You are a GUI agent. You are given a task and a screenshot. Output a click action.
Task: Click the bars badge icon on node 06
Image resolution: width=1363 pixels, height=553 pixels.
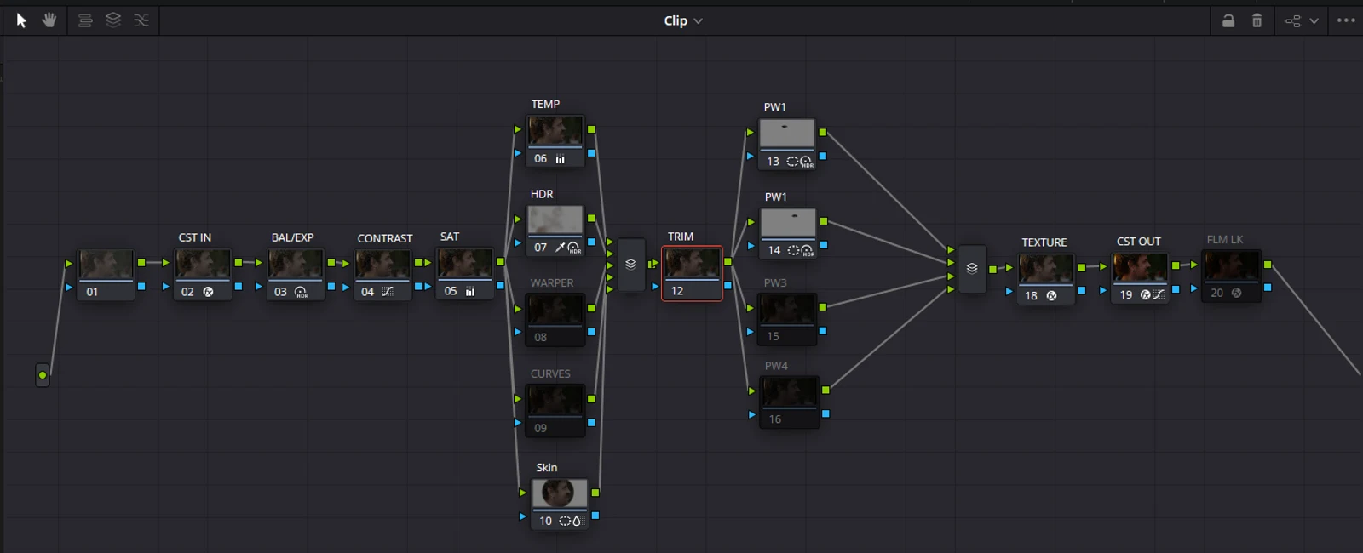[x=560, y=159]
